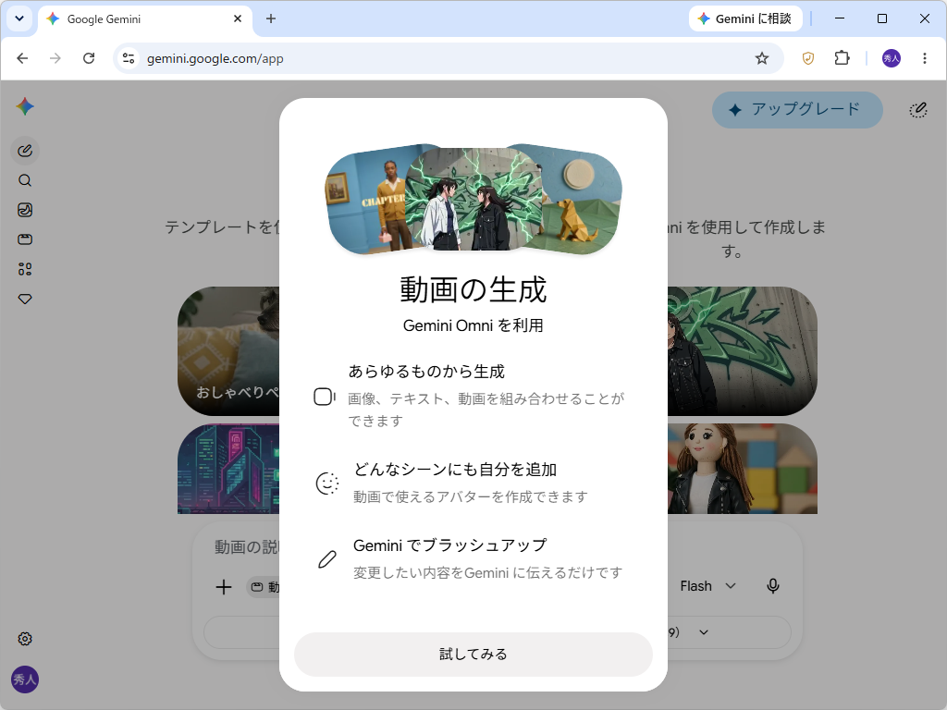947x710 pixels.
Task: Expand the aspect ratio dropdown chevron
Action: (704, 632)
